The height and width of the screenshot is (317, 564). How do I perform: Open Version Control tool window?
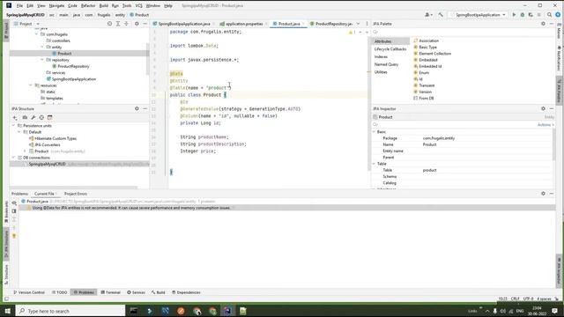coord(29,292)
